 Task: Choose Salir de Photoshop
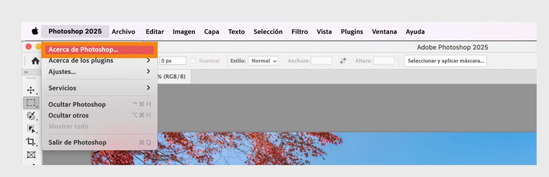(x=100, y=142)
